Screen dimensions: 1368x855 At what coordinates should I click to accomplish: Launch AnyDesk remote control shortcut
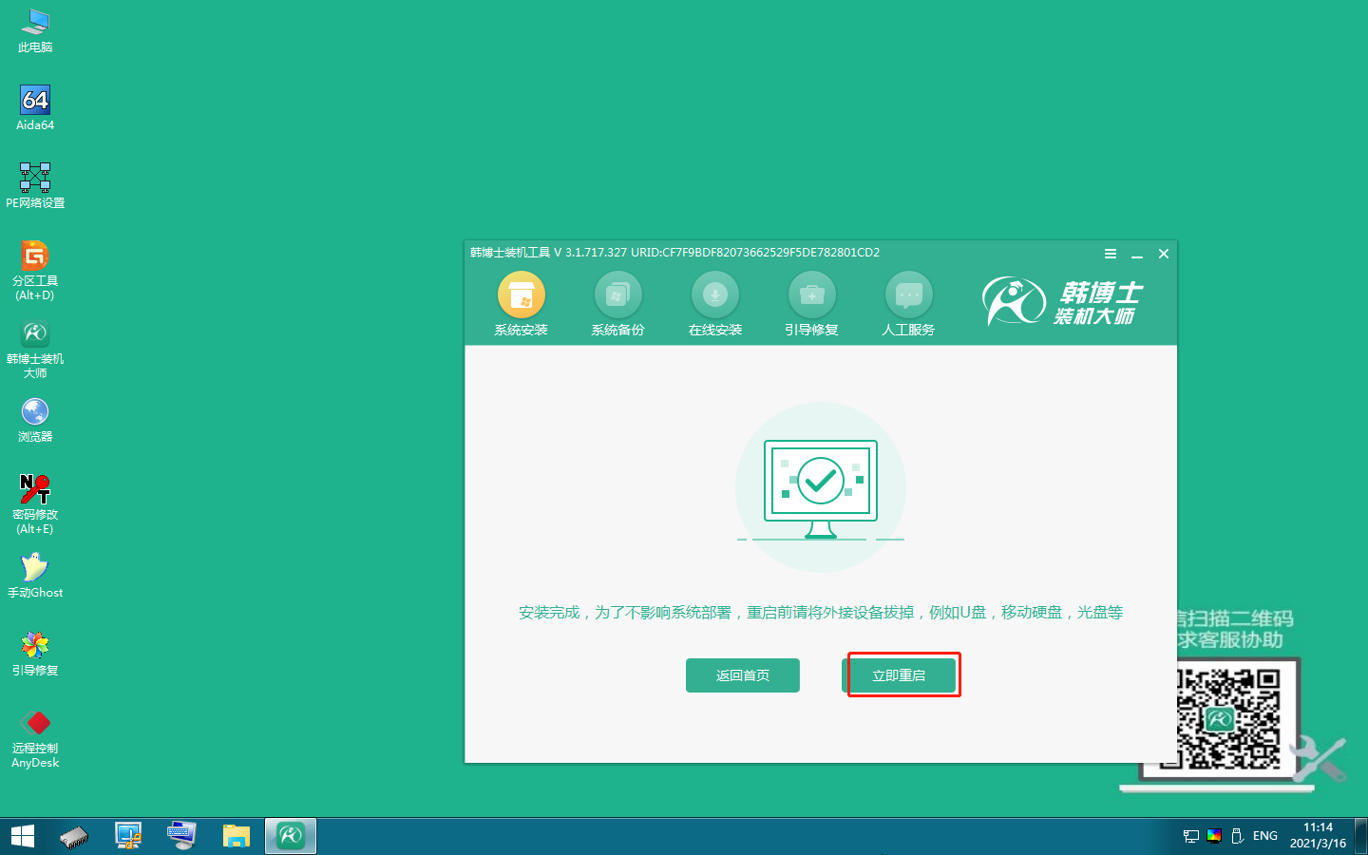35,724
